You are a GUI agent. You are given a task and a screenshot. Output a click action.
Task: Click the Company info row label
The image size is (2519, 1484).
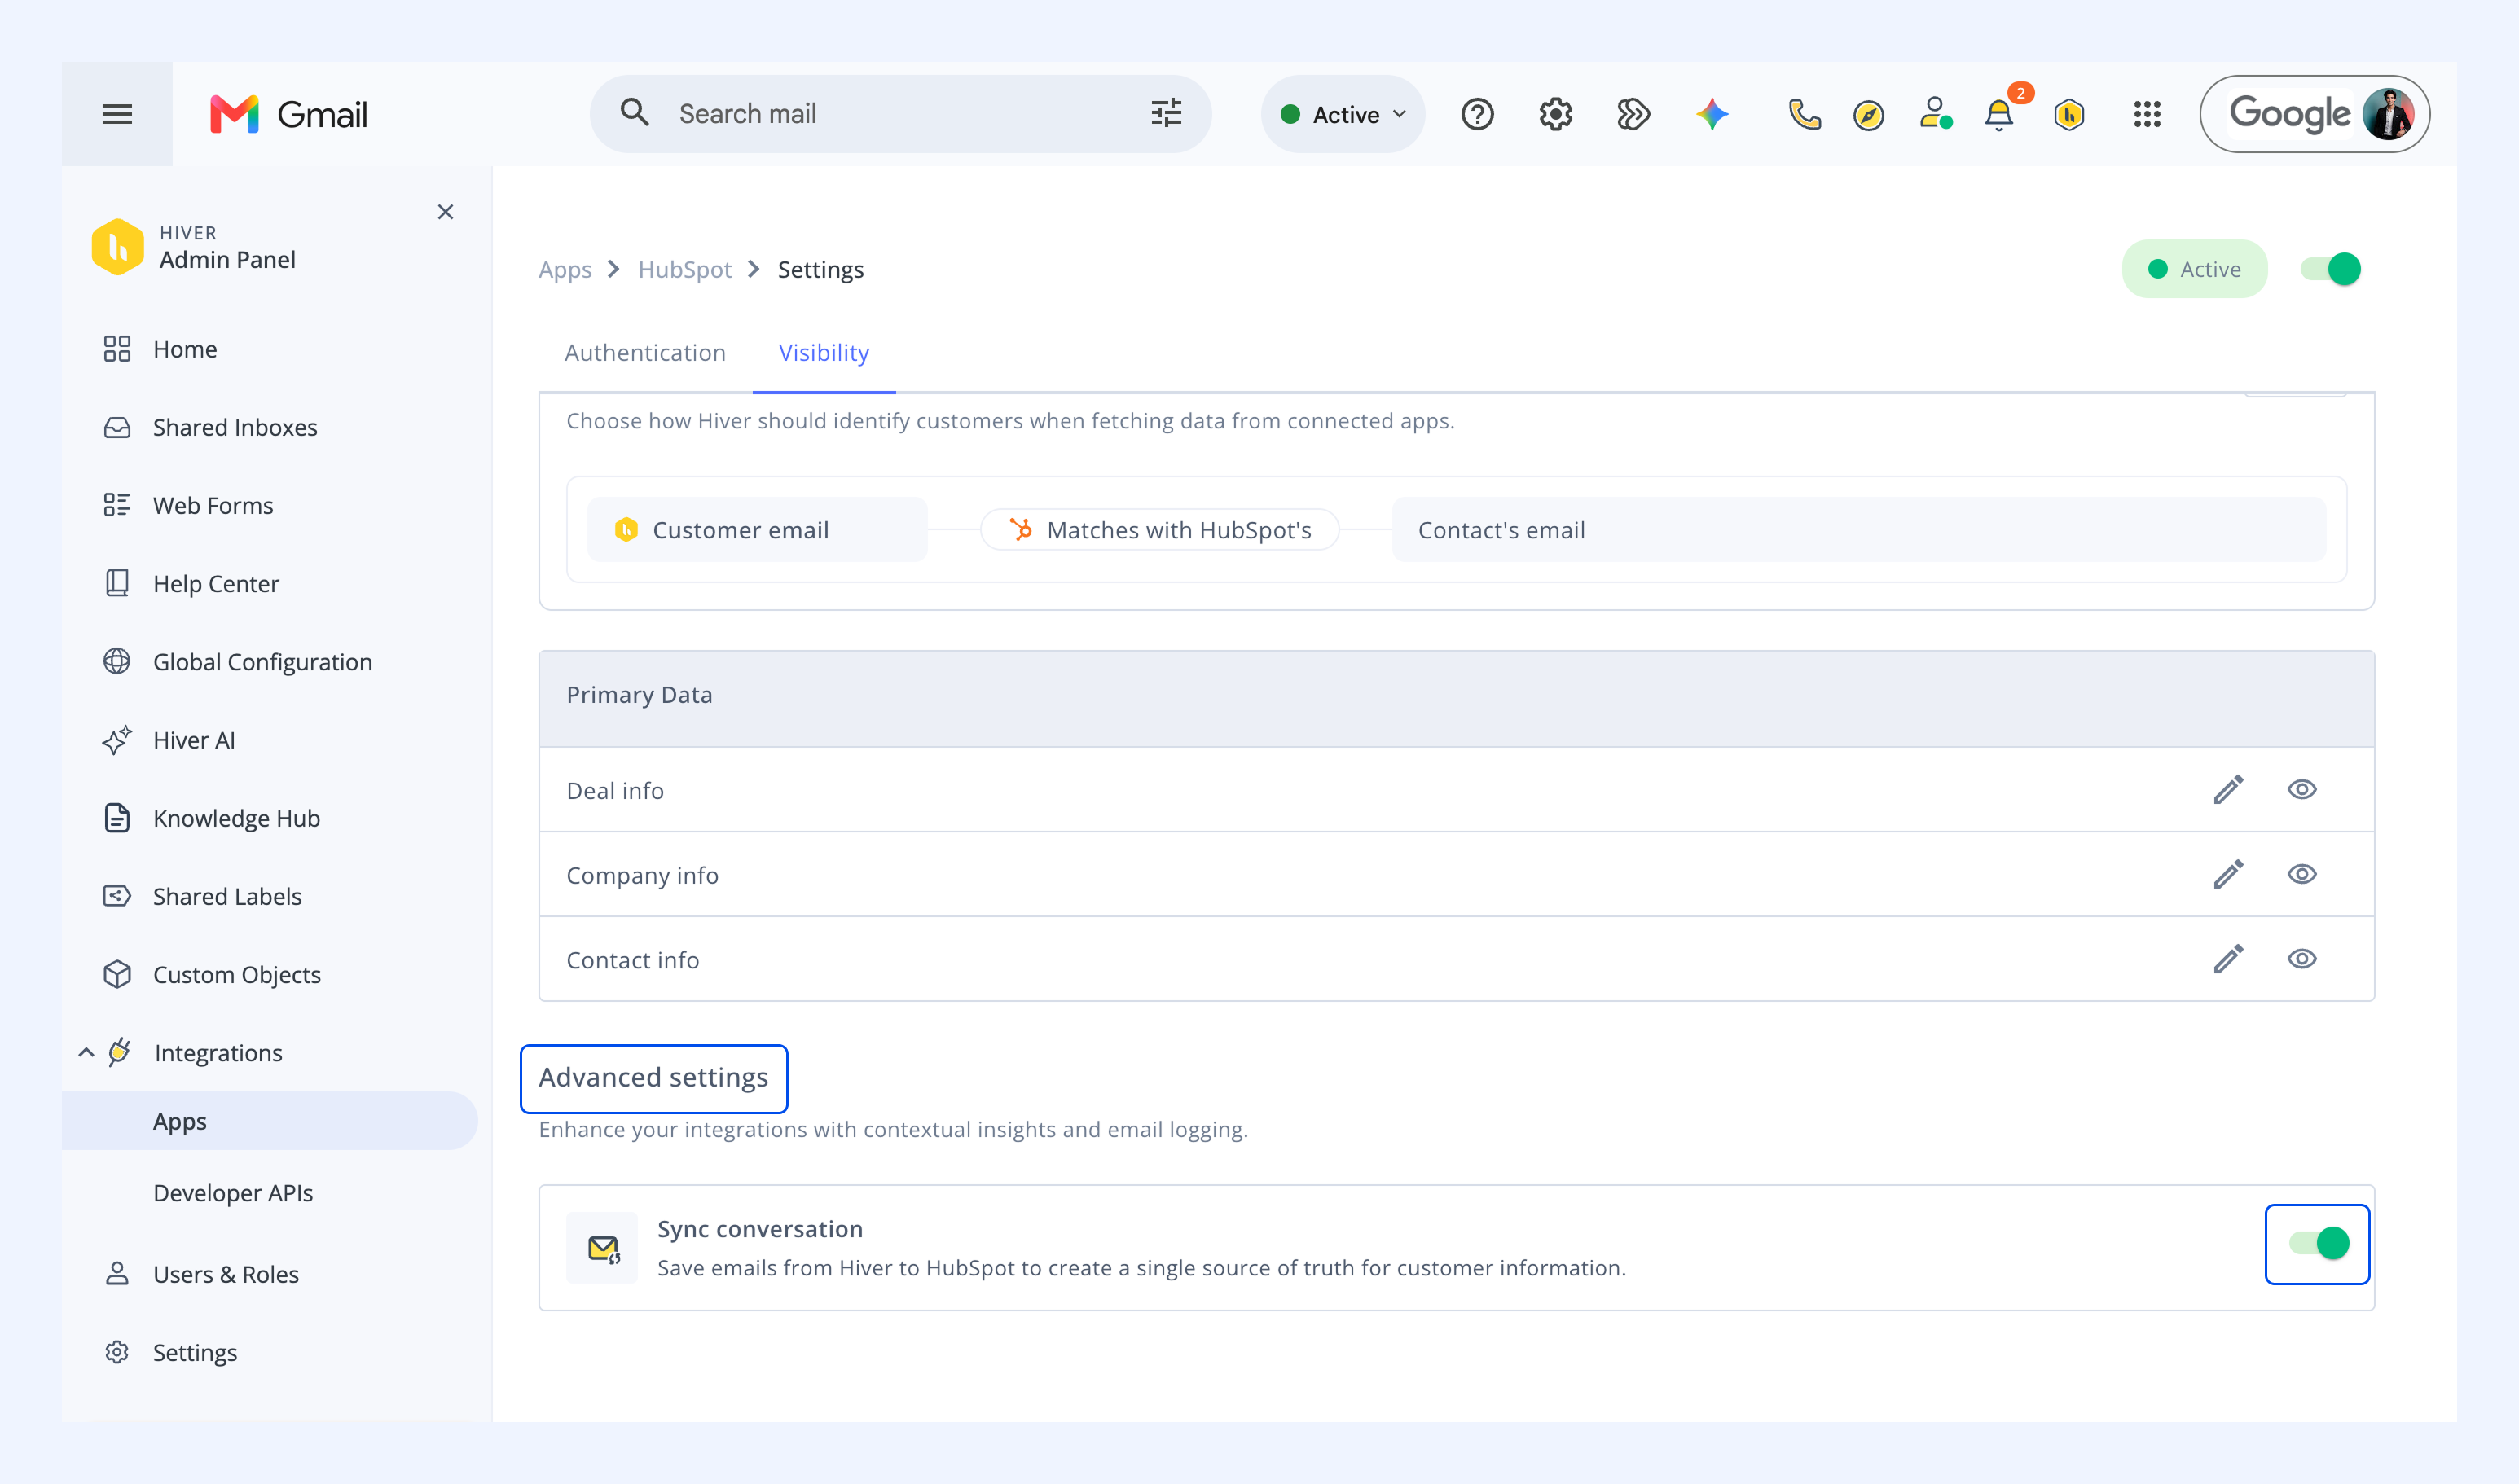pyautogui.click(x=642, y=876)
